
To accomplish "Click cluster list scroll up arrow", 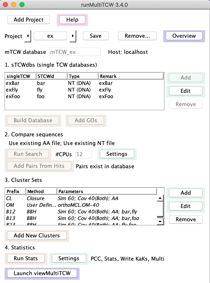I will tap(160, 198).
